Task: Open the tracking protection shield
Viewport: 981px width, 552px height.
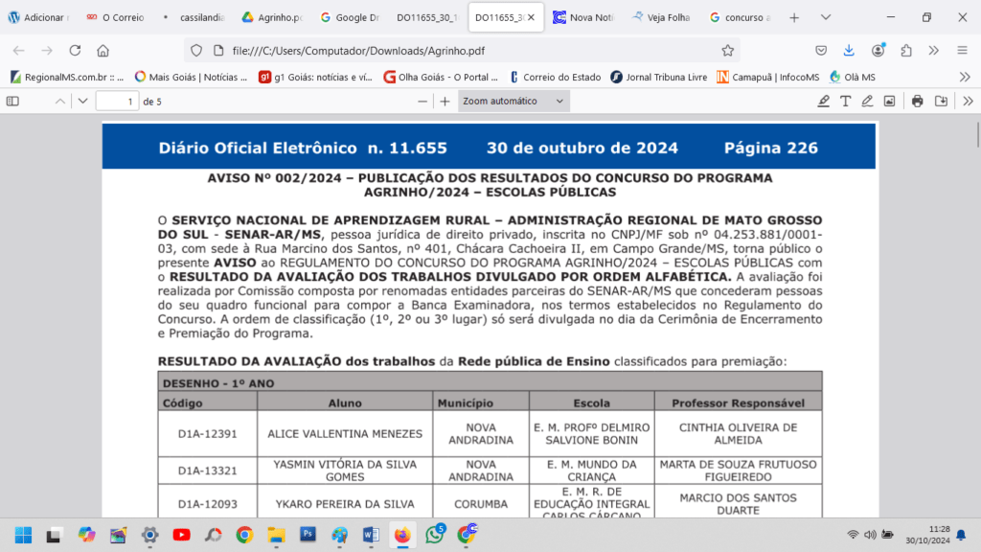Action: tap(196, 51)
